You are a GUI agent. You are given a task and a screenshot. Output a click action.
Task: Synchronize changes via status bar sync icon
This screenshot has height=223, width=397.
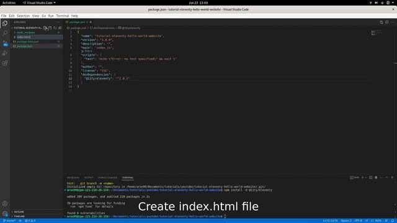pos(20,221)
